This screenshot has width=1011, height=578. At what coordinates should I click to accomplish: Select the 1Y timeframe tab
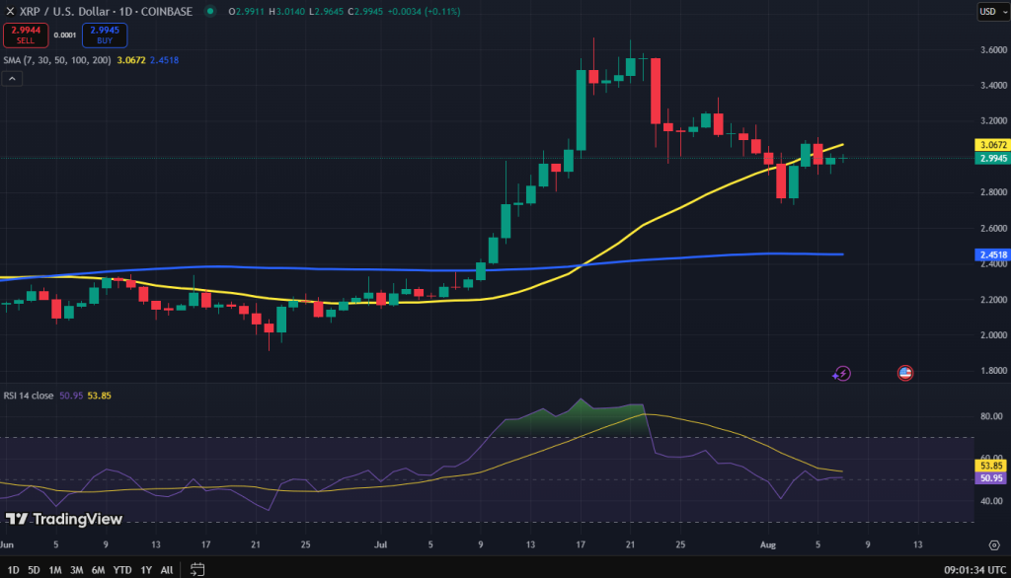144,570
